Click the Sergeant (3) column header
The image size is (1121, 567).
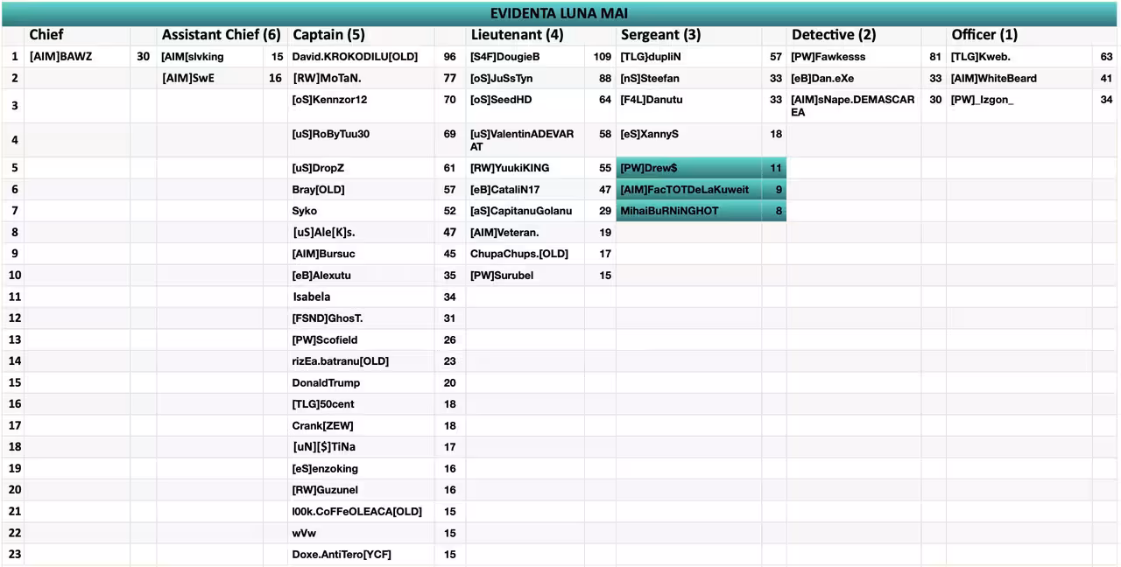coord(688,35)
